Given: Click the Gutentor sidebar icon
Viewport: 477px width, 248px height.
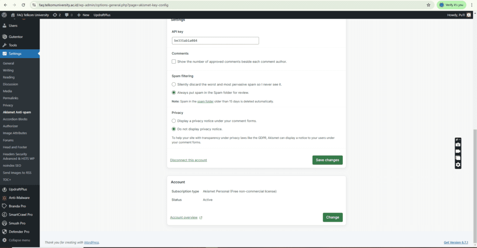Looking at the screenshot, I should click(5, 37).
